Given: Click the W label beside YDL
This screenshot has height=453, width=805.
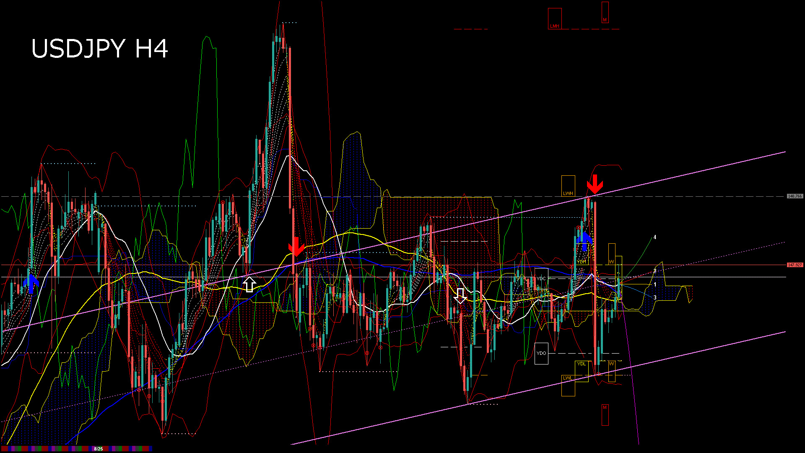Looking at the screenshot, I should [x=612, y=371].
